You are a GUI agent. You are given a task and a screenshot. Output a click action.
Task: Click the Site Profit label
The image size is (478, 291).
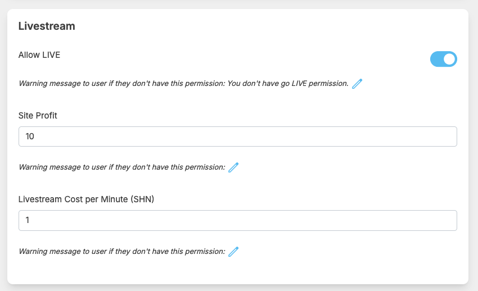coord(38,116)
